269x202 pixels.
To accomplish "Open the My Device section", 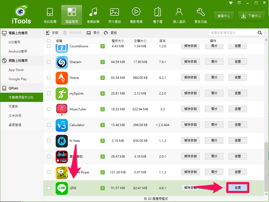I will 50,15.
